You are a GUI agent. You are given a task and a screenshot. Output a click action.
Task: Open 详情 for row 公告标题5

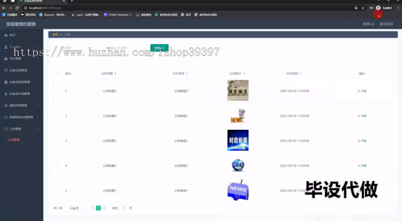[362, 91]
